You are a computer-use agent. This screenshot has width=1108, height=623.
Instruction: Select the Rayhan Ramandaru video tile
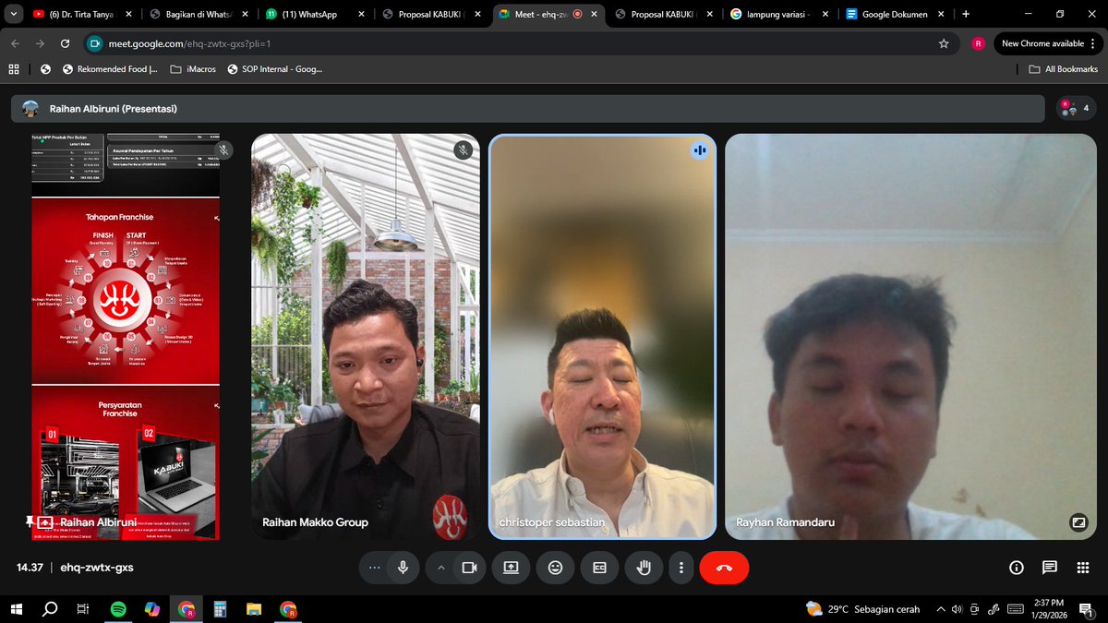click(x=910, y=337)
